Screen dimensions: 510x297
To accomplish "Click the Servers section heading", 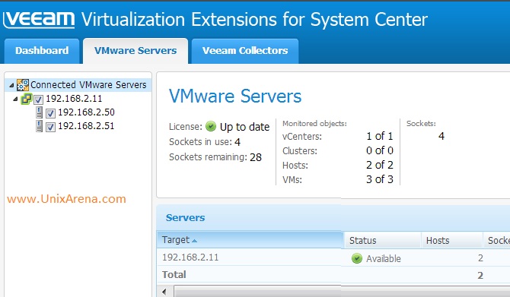I will (186, 218).
